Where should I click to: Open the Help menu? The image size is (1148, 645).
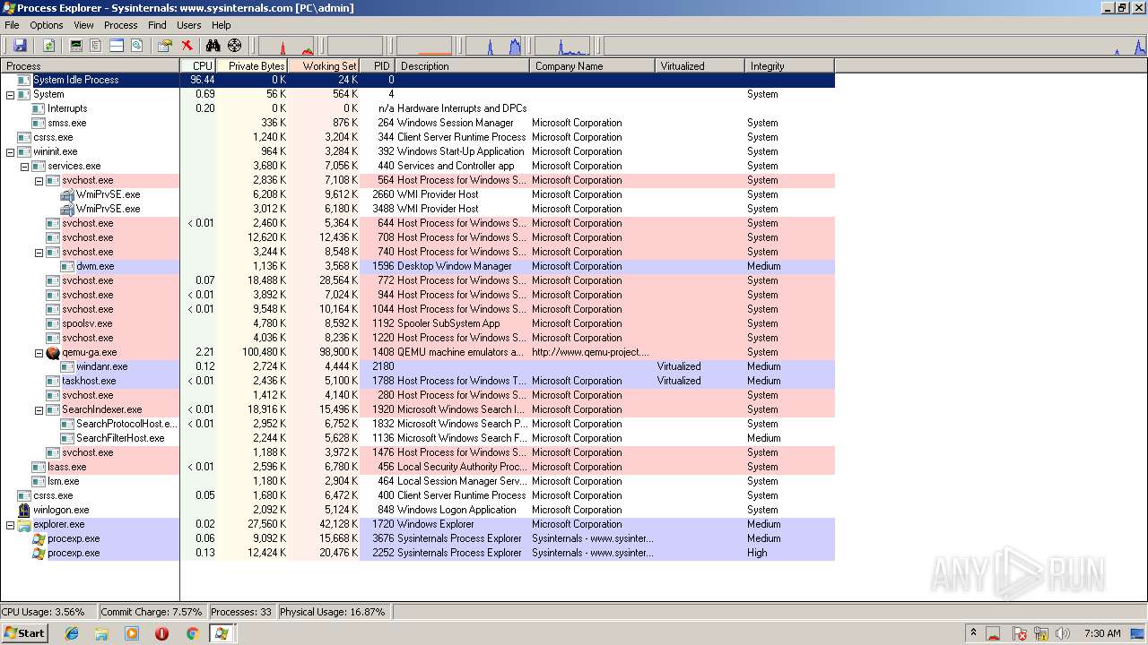[221, 25]
